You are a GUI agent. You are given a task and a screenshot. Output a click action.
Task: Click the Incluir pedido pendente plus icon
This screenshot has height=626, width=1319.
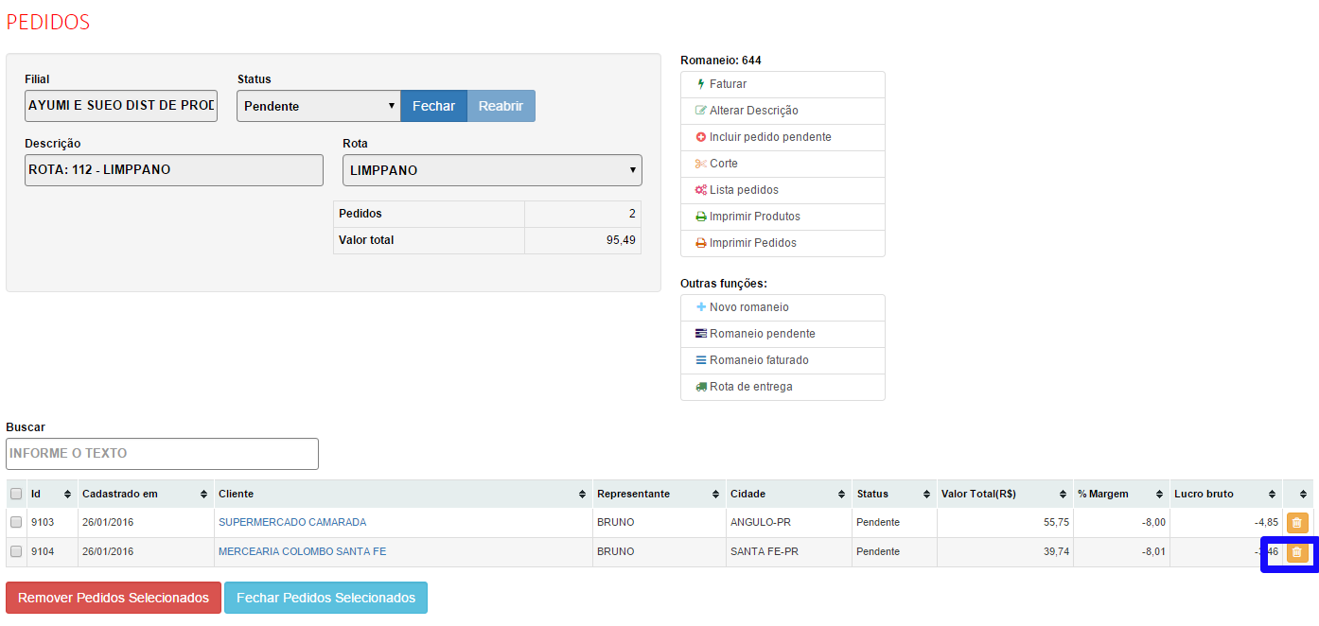pos(701,137)
